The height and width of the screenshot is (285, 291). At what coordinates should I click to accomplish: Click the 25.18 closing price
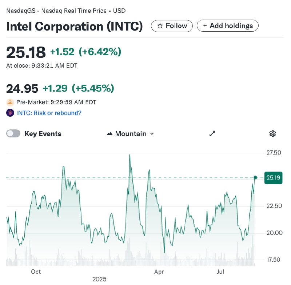(26, 52)
